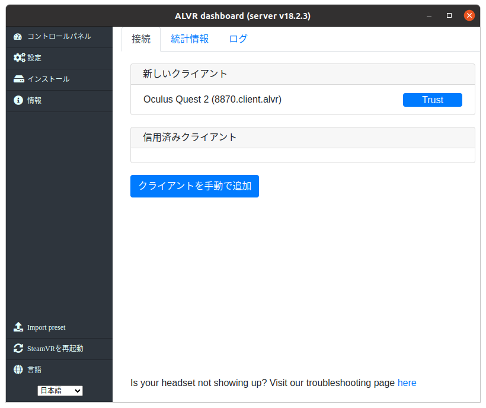Click the close button's red circle icon

tap(469, 15)
